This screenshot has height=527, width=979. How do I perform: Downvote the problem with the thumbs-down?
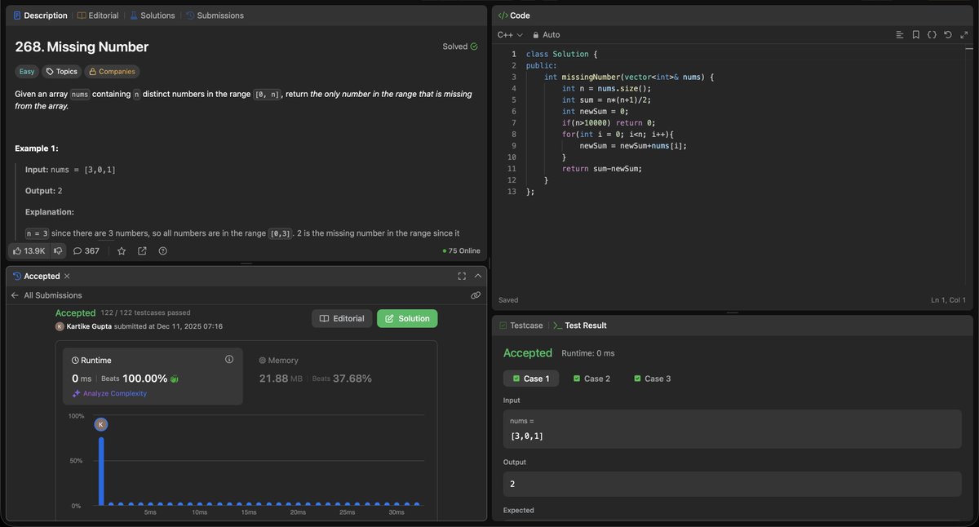coord(57,250)
